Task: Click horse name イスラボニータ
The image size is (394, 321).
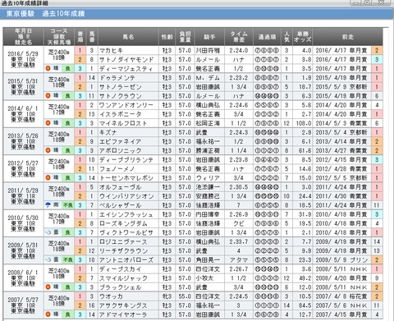Action: (121, 114)
